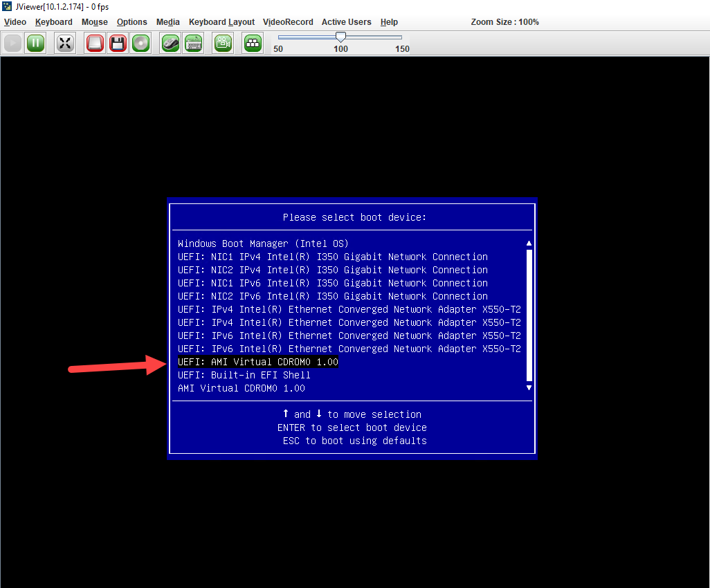Viewport: 710px width, 588px height.
Task: Open the Media menu
Action: coord(167,21)
